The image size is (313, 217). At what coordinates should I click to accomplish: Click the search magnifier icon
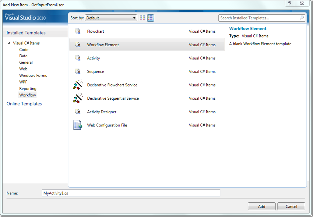tap(302, 18)
